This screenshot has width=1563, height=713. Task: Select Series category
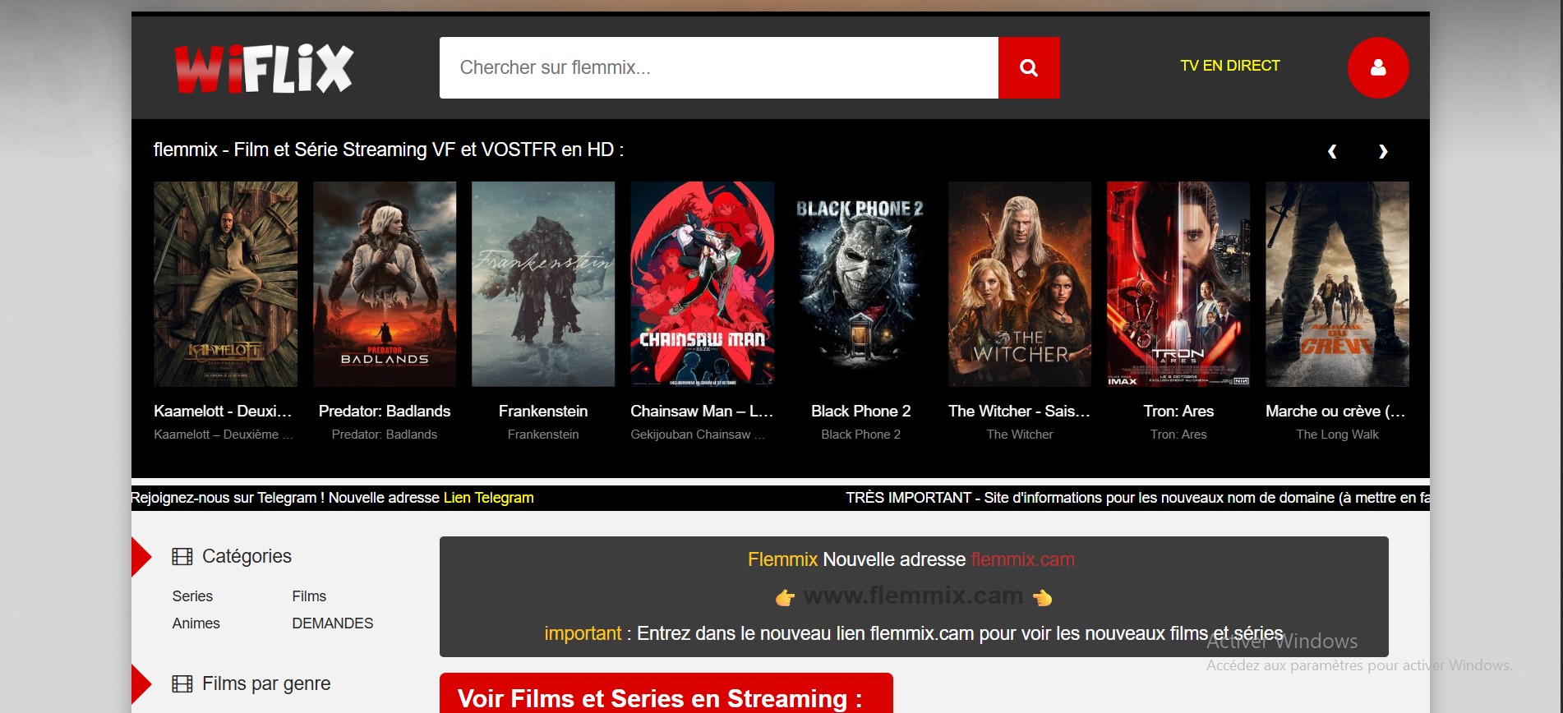tap(192, 596)
